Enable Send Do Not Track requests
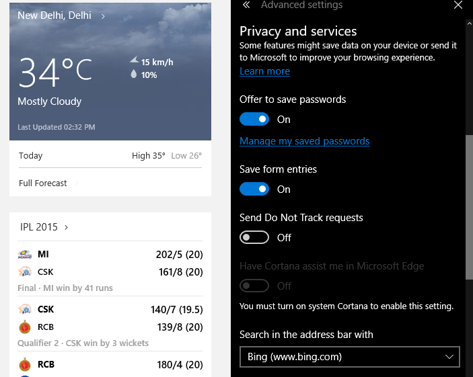Viewport: 473px width, 377px height. coord(254,237)
